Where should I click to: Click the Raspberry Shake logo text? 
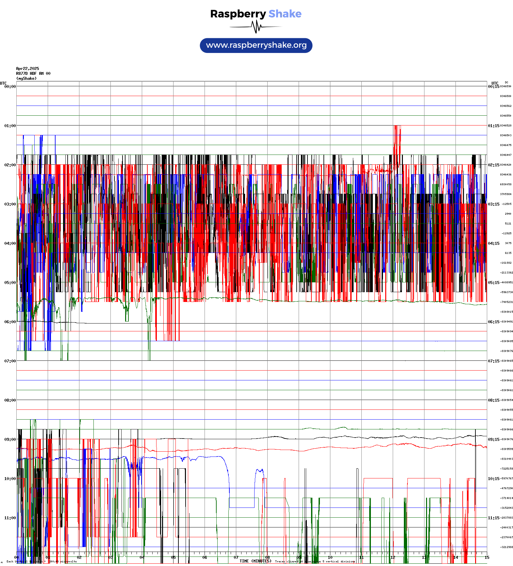coord(256,14)
